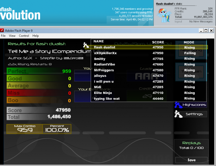Select the i will pwn u name

104,82
